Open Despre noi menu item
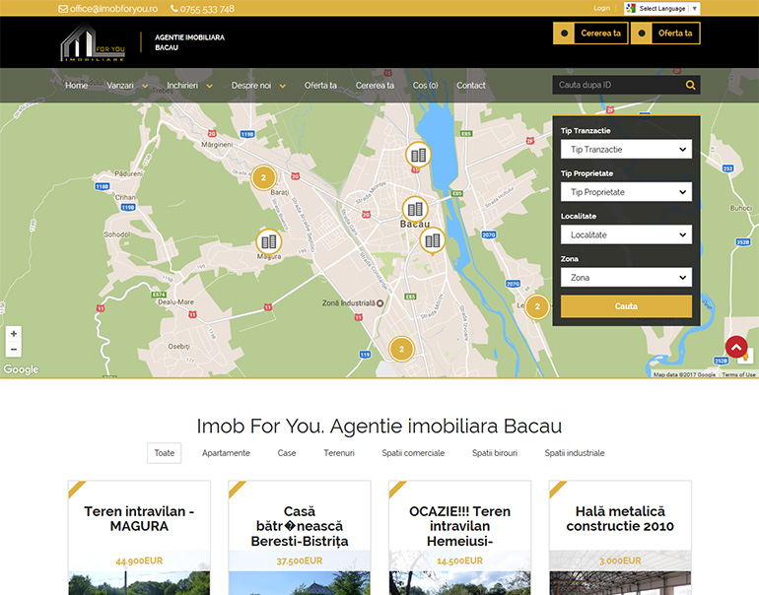The height and width of the screenshot is (595, 759). click(x=251, y=86)
